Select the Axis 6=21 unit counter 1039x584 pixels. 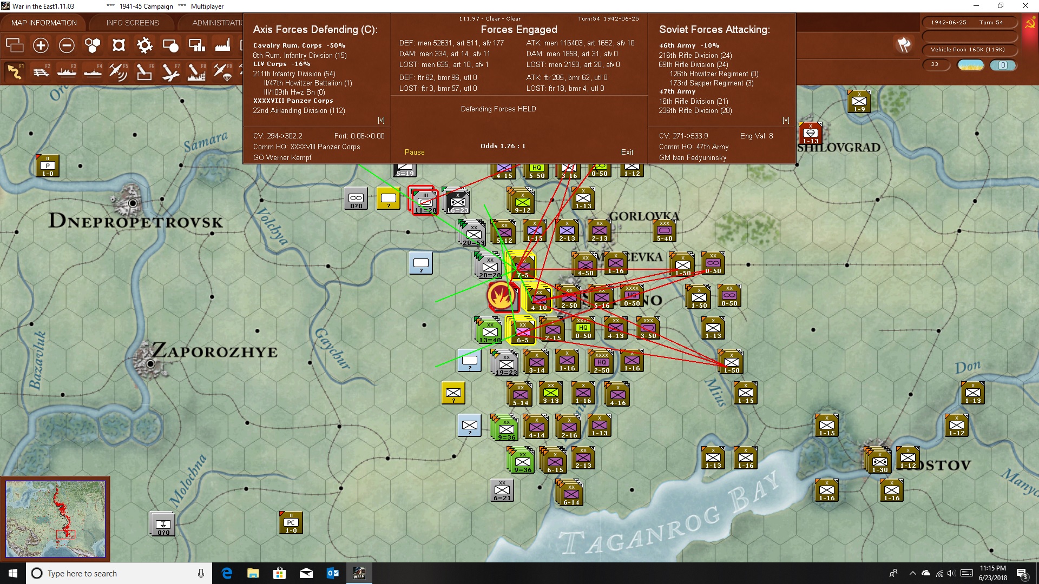point(502,490)
